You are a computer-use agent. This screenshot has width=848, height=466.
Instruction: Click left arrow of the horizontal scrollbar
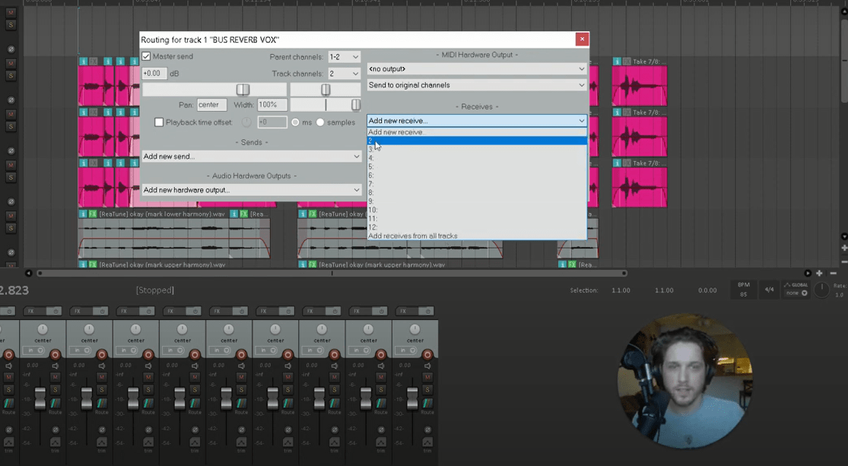(x=29, y=274)
